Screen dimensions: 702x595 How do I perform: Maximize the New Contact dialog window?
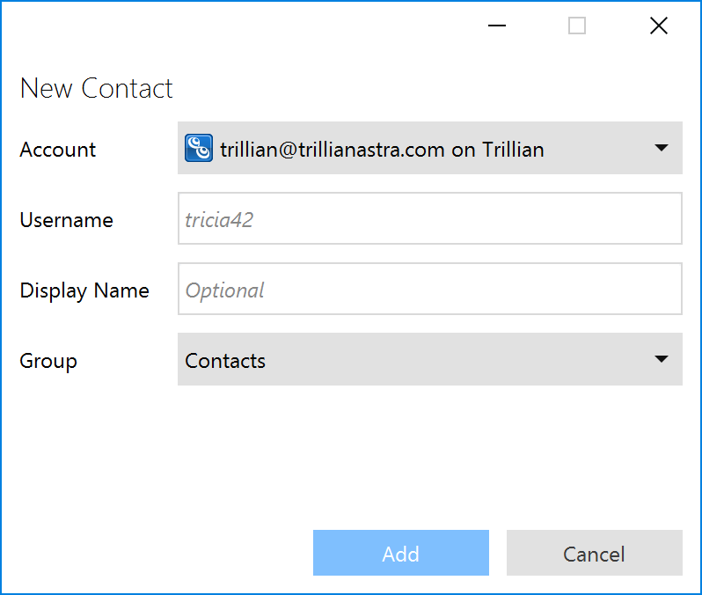[577, 26]
